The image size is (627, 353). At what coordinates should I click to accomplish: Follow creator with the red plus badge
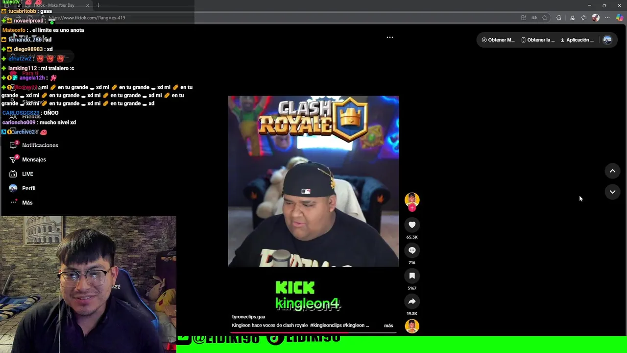click(412, 208)
